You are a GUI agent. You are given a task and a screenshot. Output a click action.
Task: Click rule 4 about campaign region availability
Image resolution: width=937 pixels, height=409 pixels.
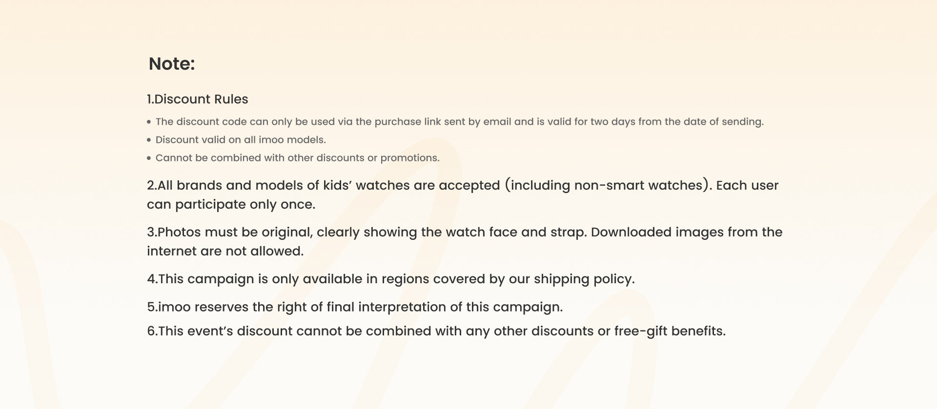pyautogui.click(x=390, y=279)
